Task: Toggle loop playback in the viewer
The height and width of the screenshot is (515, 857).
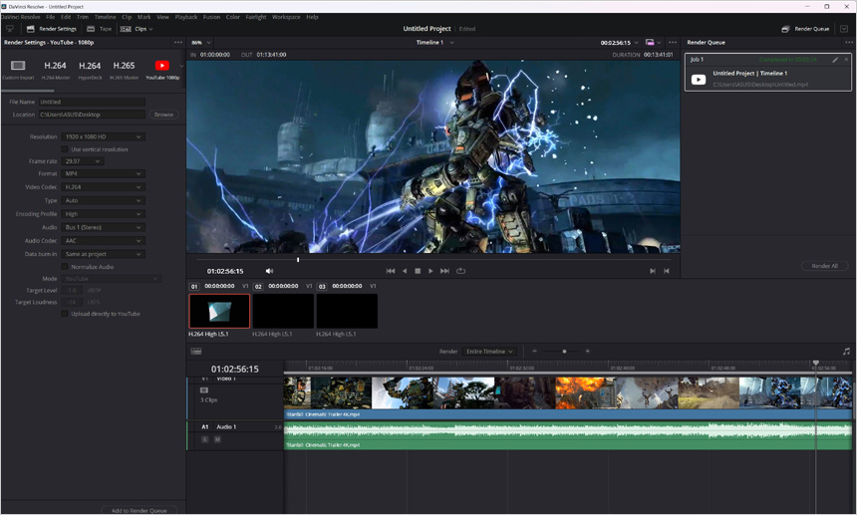Action: point(460,271)
